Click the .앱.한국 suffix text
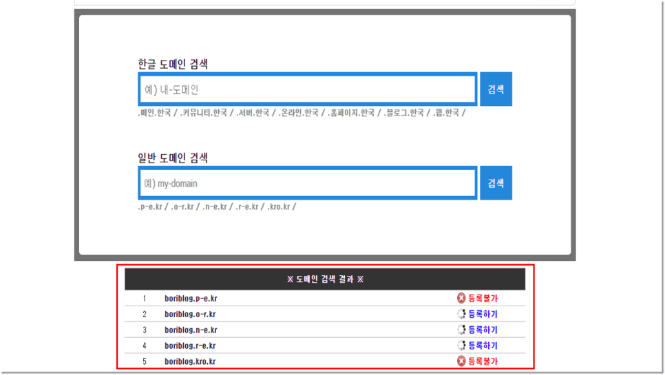 pyautogui.click(x=446, y=112)
